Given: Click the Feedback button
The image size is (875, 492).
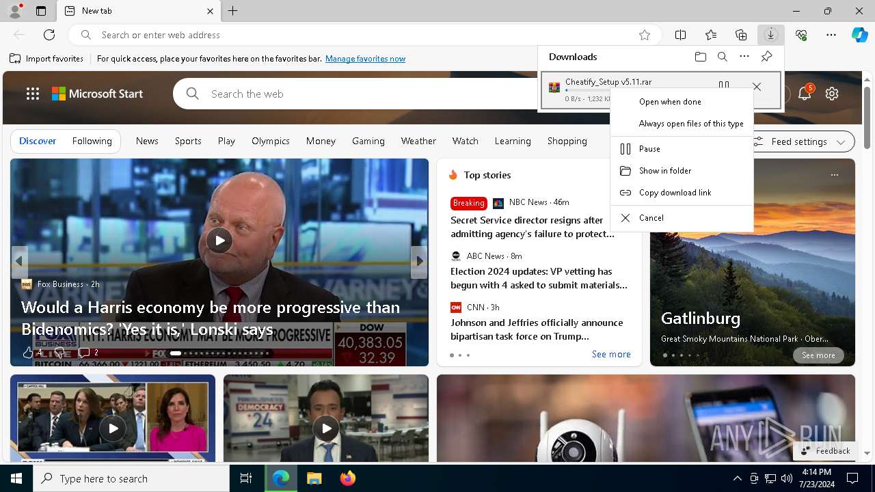Looking at the screenshot, I should [x=825, y=450].
